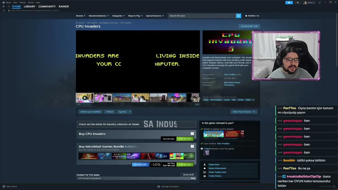Expand the Special Sections dropdown
Screen dimensions: 338x190
click(155, 16)
